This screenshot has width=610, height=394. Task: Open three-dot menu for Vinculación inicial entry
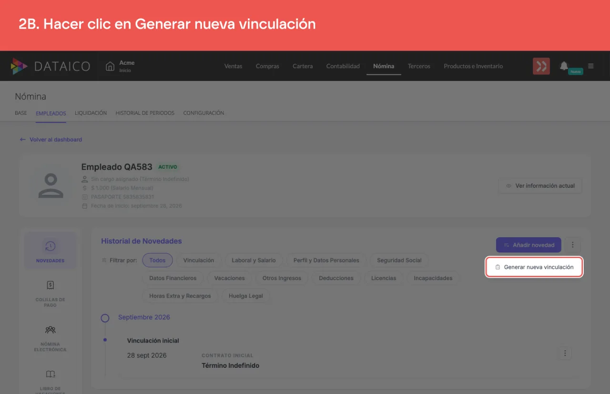pos(565,353)
